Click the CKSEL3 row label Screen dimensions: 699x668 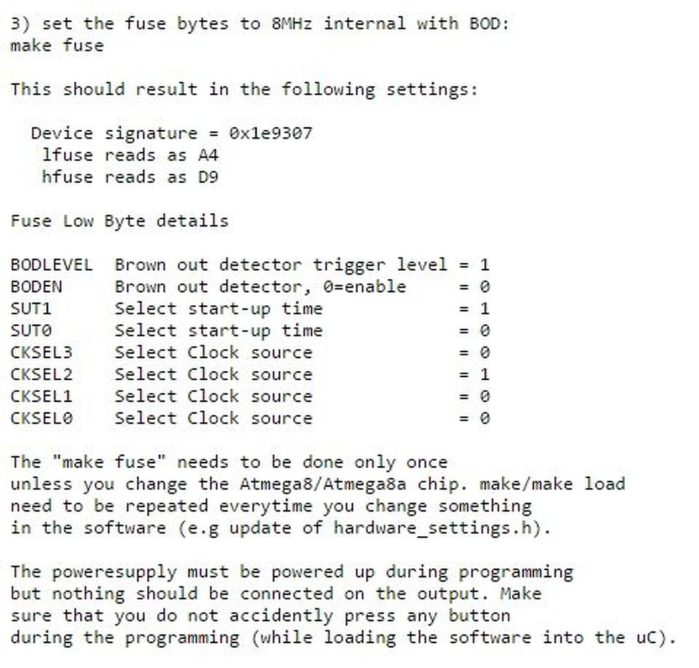point(41,352)
